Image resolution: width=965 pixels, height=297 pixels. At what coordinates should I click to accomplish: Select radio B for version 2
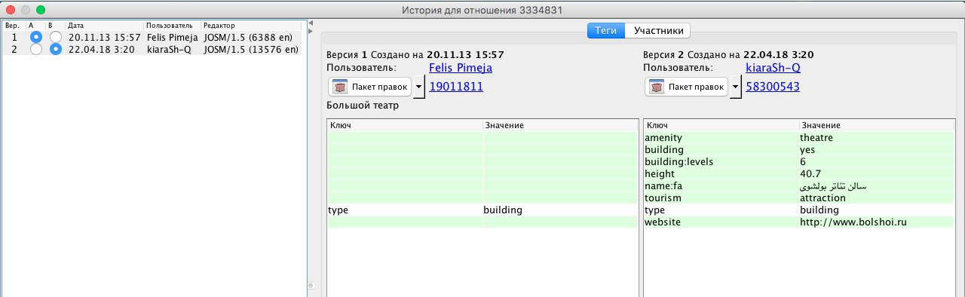click(x=55, y=50)
